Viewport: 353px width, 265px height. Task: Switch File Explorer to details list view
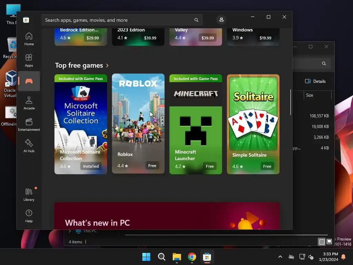(x=322, y=242)
